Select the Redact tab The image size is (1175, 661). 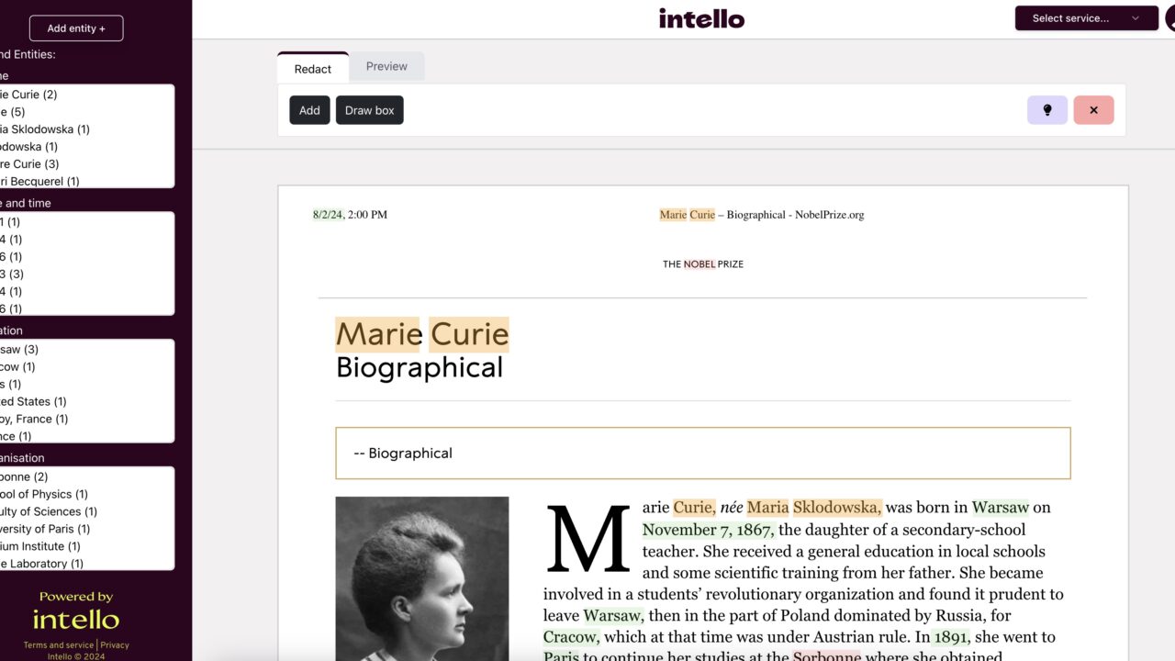(x=313, y=69)
